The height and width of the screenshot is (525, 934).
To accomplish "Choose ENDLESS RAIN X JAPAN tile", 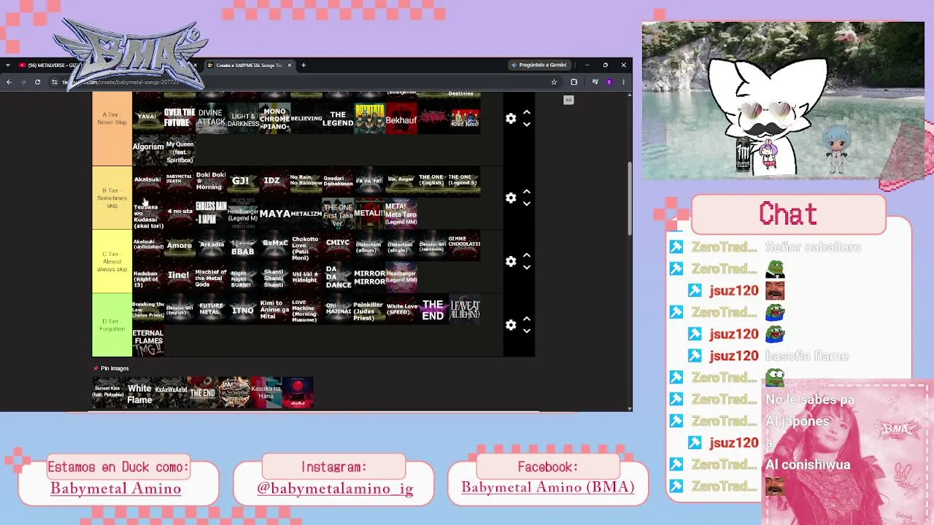I will coord(211,214).
